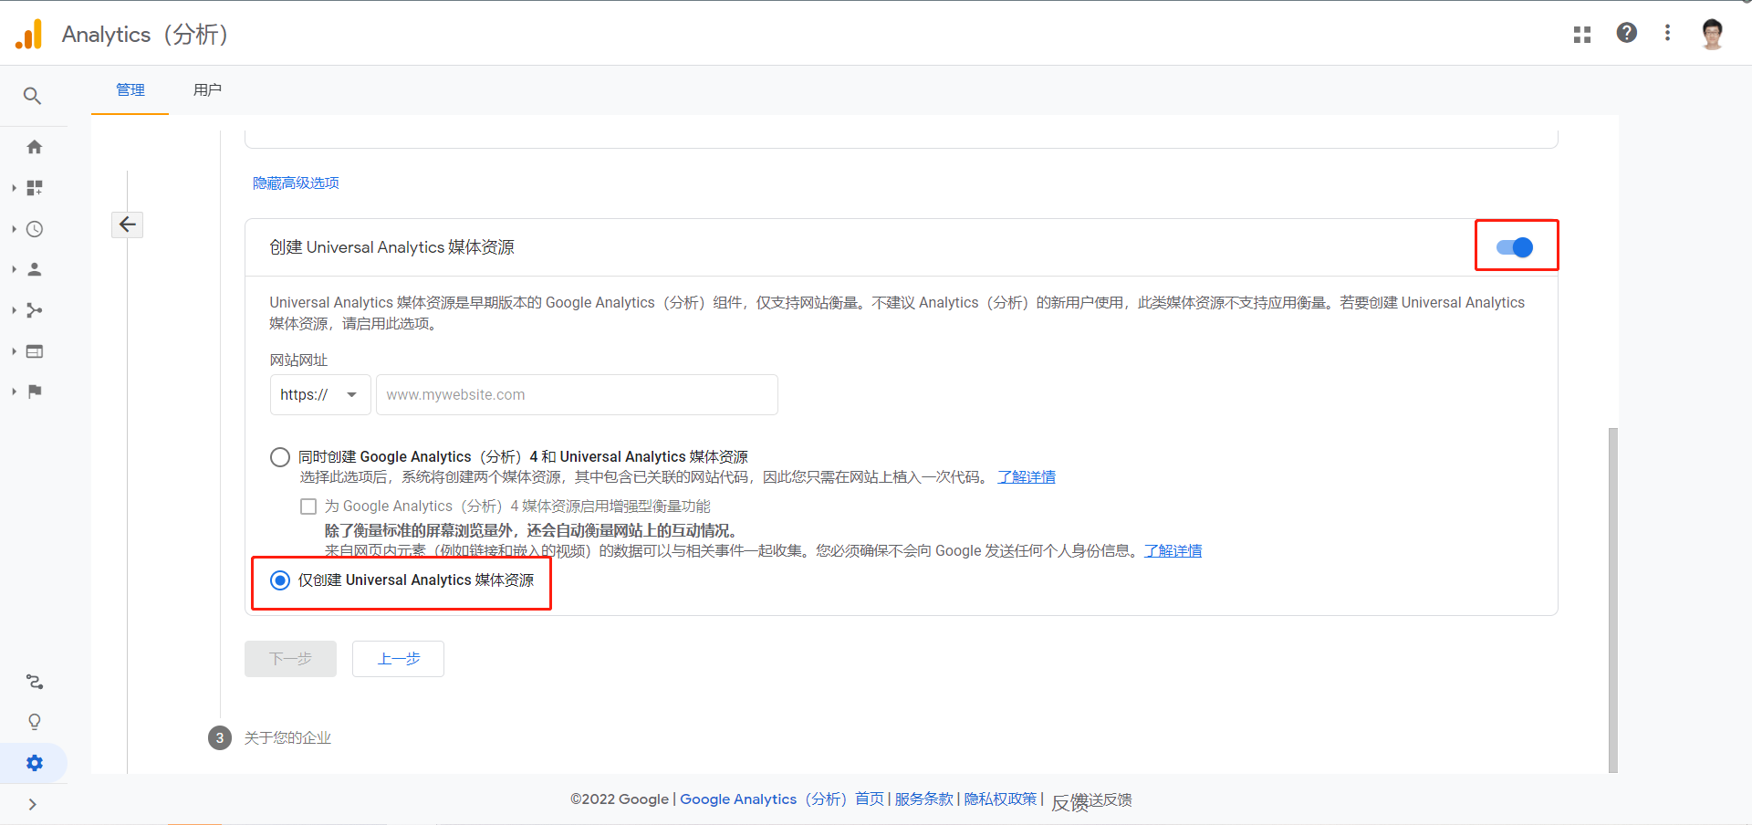Expand the Customization section arrow
The image size is (1752, 825).
pyautogui.click(x=14, y=188)
